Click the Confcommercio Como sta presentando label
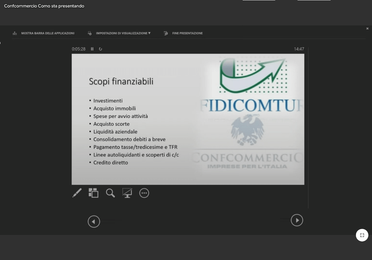Image resolution: width=372 pixels, height=260 pixels. coord(44,6)
